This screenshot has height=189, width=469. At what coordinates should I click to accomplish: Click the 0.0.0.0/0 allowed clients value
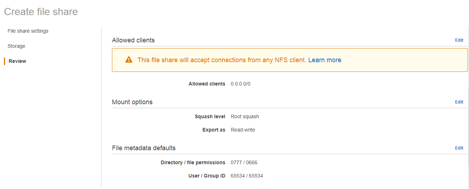[240, 84]
